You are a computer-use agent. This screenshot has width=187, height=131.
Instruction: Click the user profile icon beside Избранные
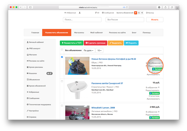[x=80, y=13]
